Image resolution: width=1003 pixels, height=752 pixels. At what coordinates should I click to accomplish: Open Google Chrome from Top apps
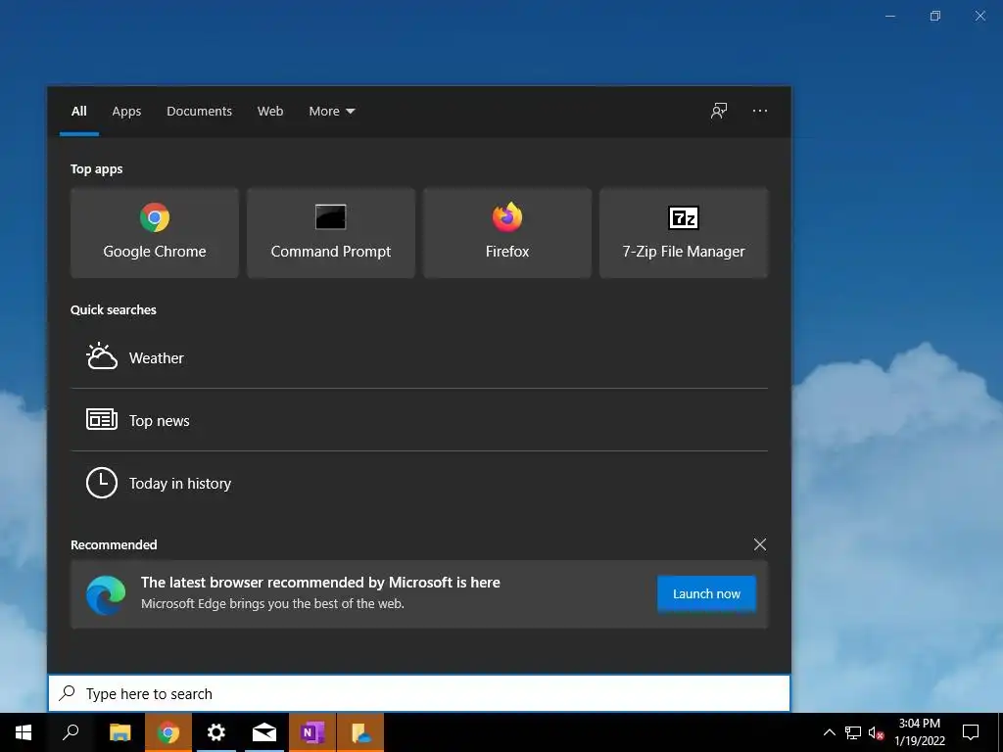point(154,233)
